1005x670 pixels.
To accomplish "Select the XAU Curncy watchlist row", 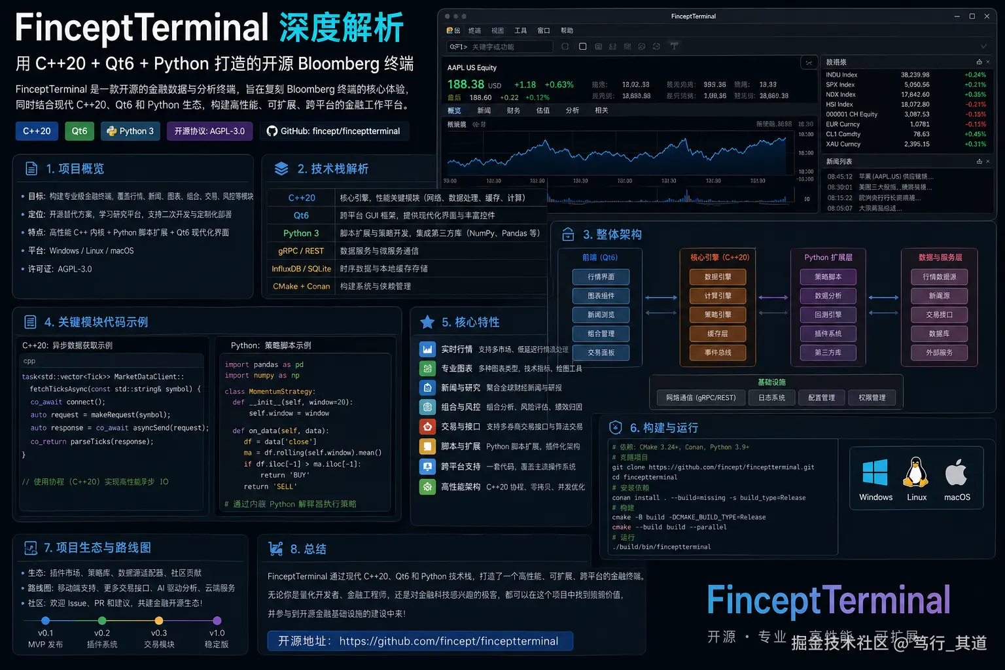I will [906, 144].
